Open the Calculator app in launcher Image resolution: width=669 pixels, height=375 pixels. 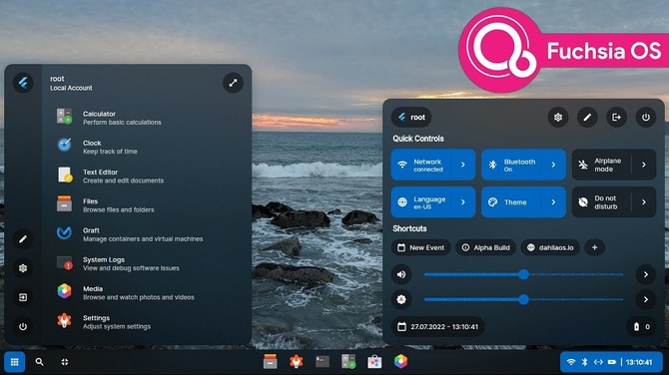(147, 118)
